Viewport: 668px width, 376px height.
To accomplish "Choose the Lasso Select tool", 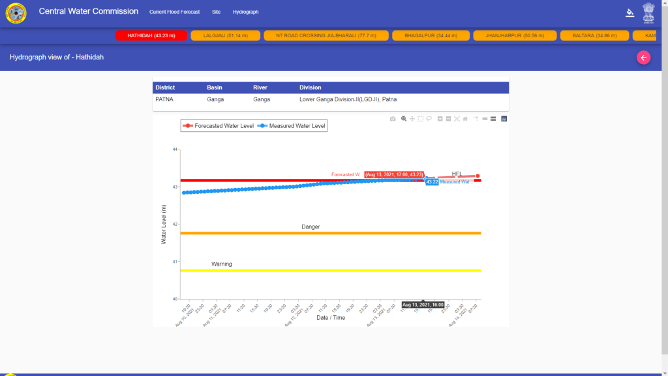I will tap(429, 119).
